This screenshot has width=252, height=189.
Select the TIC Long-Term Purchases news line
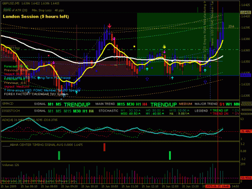pos(37,77)
